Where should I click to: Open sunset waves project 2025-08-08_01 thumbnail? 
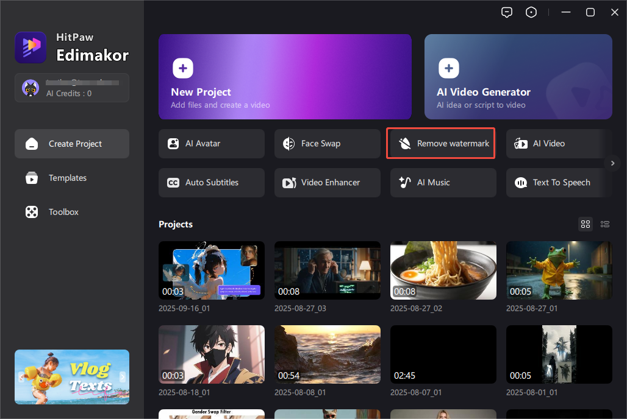327,354
